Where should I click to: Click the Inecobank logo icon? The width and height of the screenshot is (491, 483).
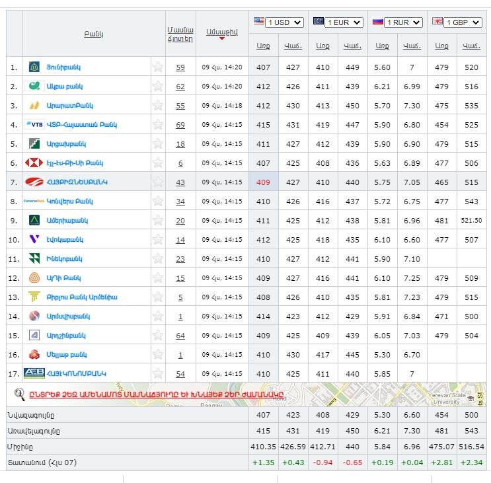pos(34,258)
